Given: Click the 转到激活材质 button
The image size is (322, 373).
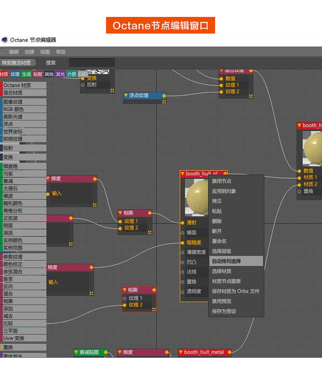Looking at the screenshot, I should (18, 63).
